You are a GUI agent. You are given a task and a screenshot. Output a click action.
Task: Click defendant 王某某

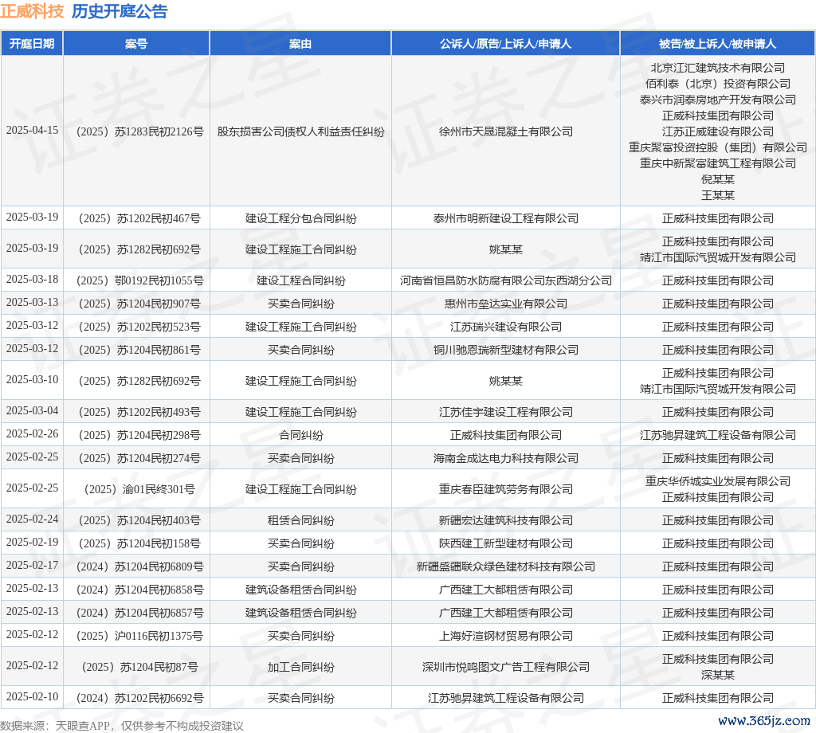click(718, 195)
